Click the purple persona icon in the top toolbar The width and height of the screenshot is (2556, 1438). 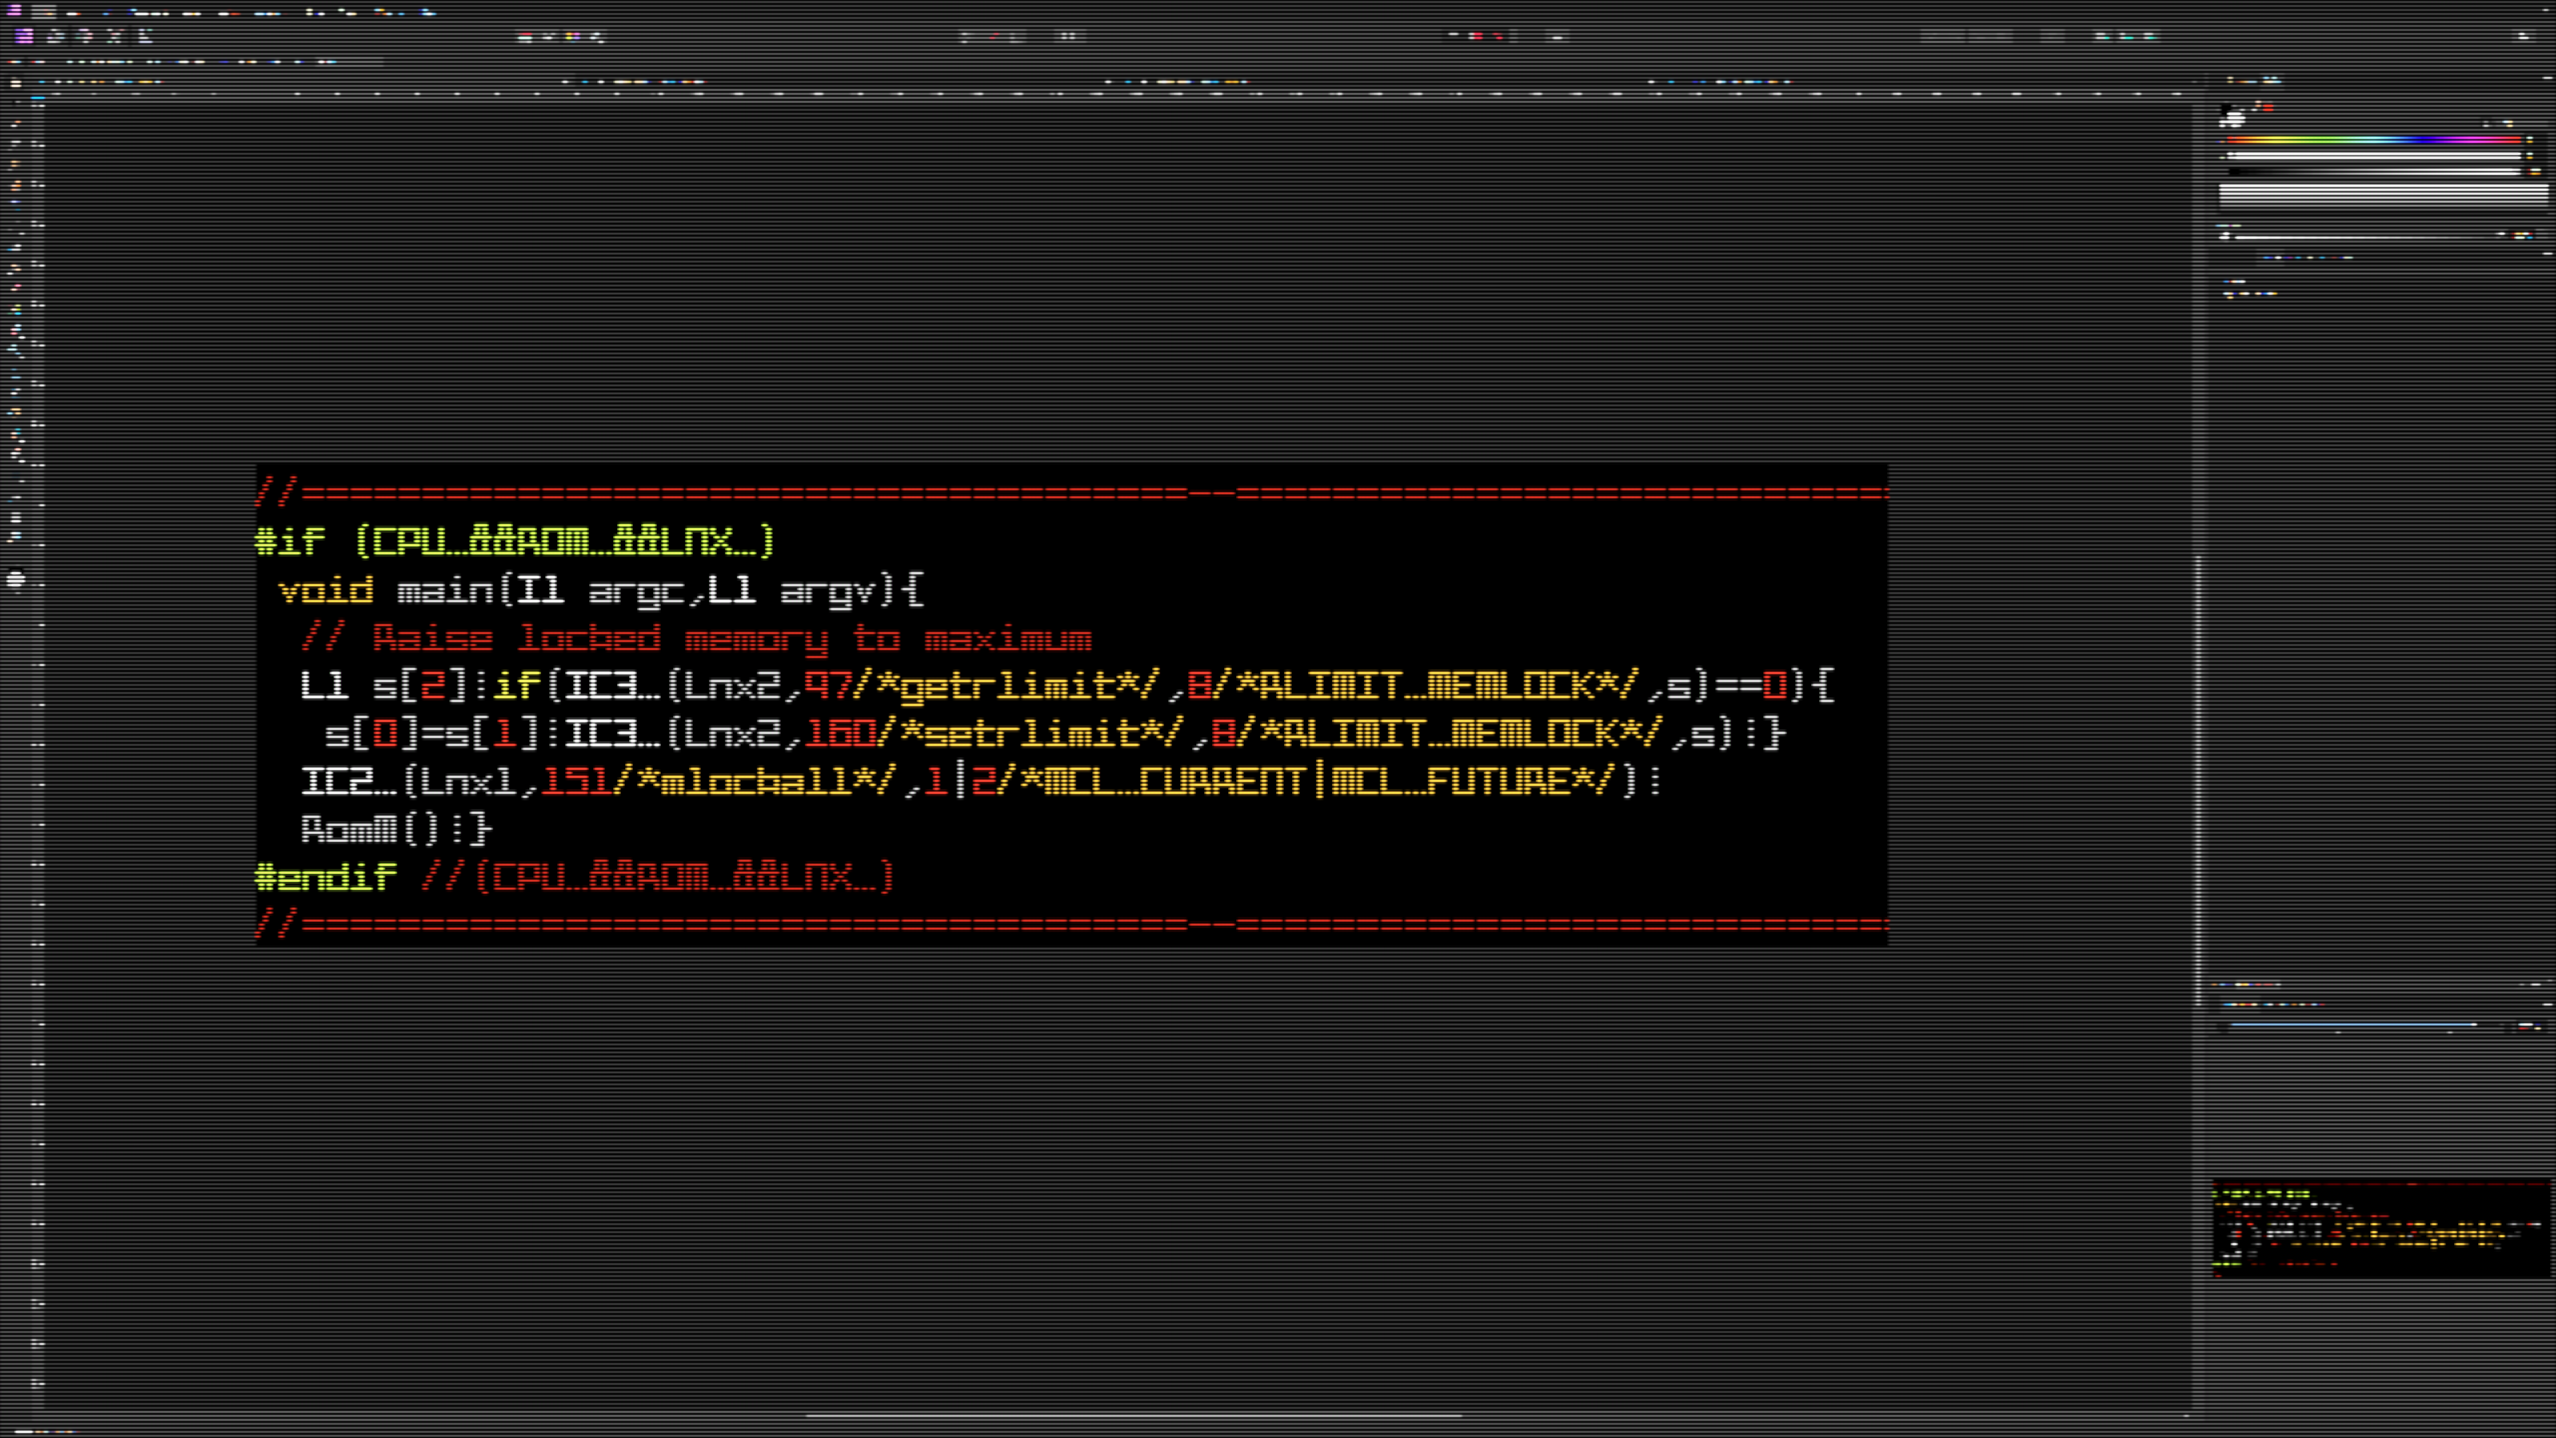point(24,36)
